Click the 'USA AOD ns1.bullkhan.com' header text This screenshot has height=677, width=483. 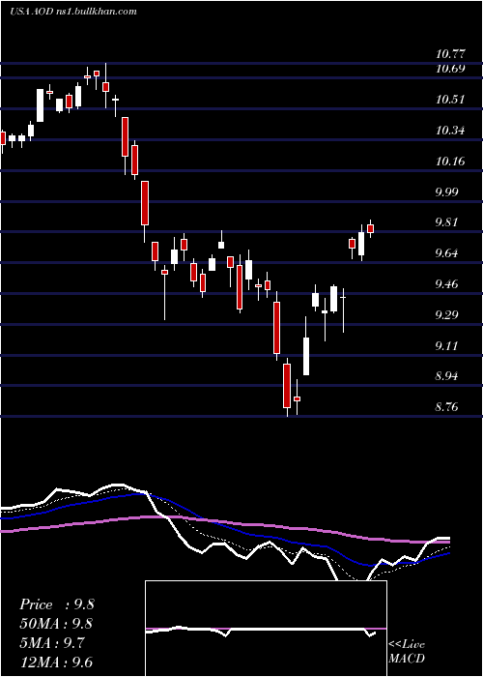coord(72,12)
